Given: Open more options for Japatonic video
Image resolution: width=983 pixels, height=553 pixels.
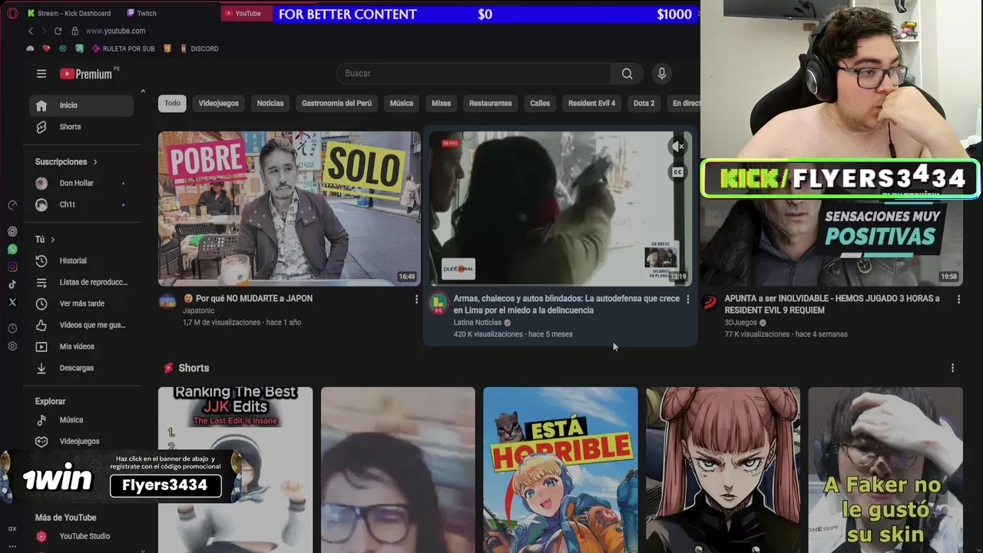Looking at the screenshot, I should [x=416, y=299].
